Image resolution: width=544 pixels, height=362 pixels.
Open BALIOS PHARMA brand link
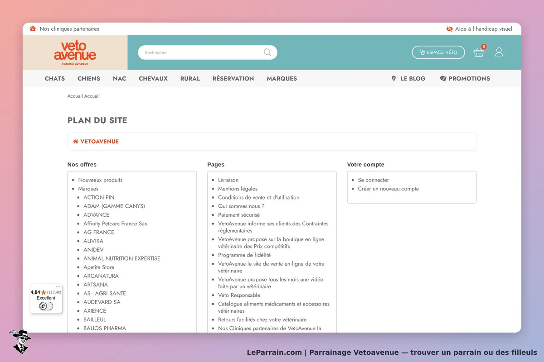click(x=105, y=329)
